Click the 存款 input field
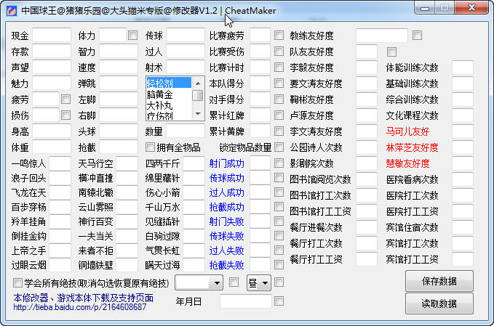The width and height of the screenshot is (494, 326). coord(52,52)
